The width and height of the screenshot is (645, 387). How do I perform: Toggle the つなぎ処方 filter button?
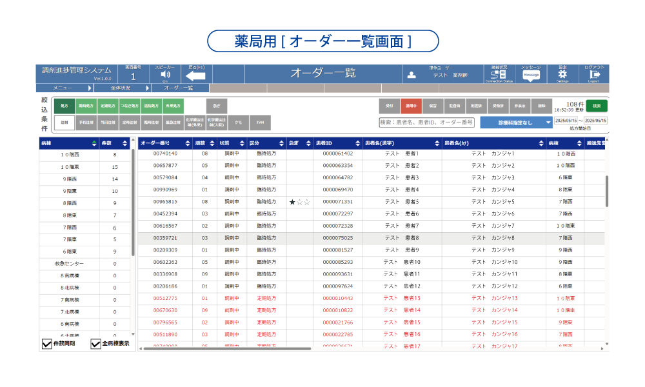[130, 106]
